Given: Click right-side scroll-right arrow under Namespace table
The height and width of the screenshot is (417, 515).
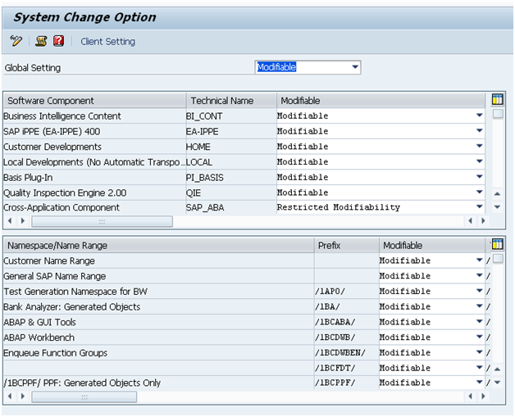Looking at the screenshot, I should tap(483, 397).
